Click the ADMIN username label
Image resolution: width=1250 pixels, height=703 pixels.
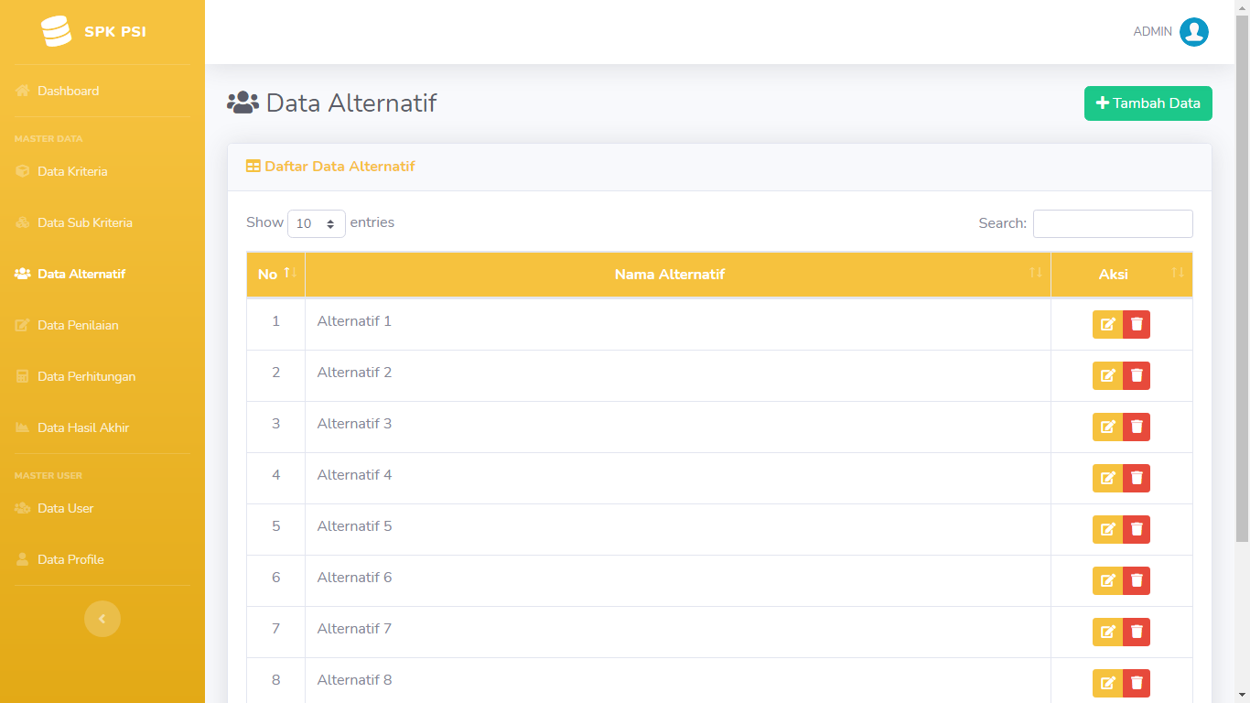coord(1152,32)
